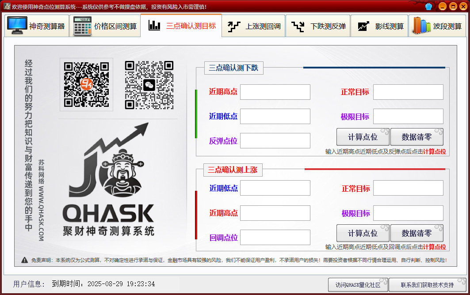Click 数据清零 in the 测下跌 section
This screenshot has height=295, width=470.
[x=417, y=137]
